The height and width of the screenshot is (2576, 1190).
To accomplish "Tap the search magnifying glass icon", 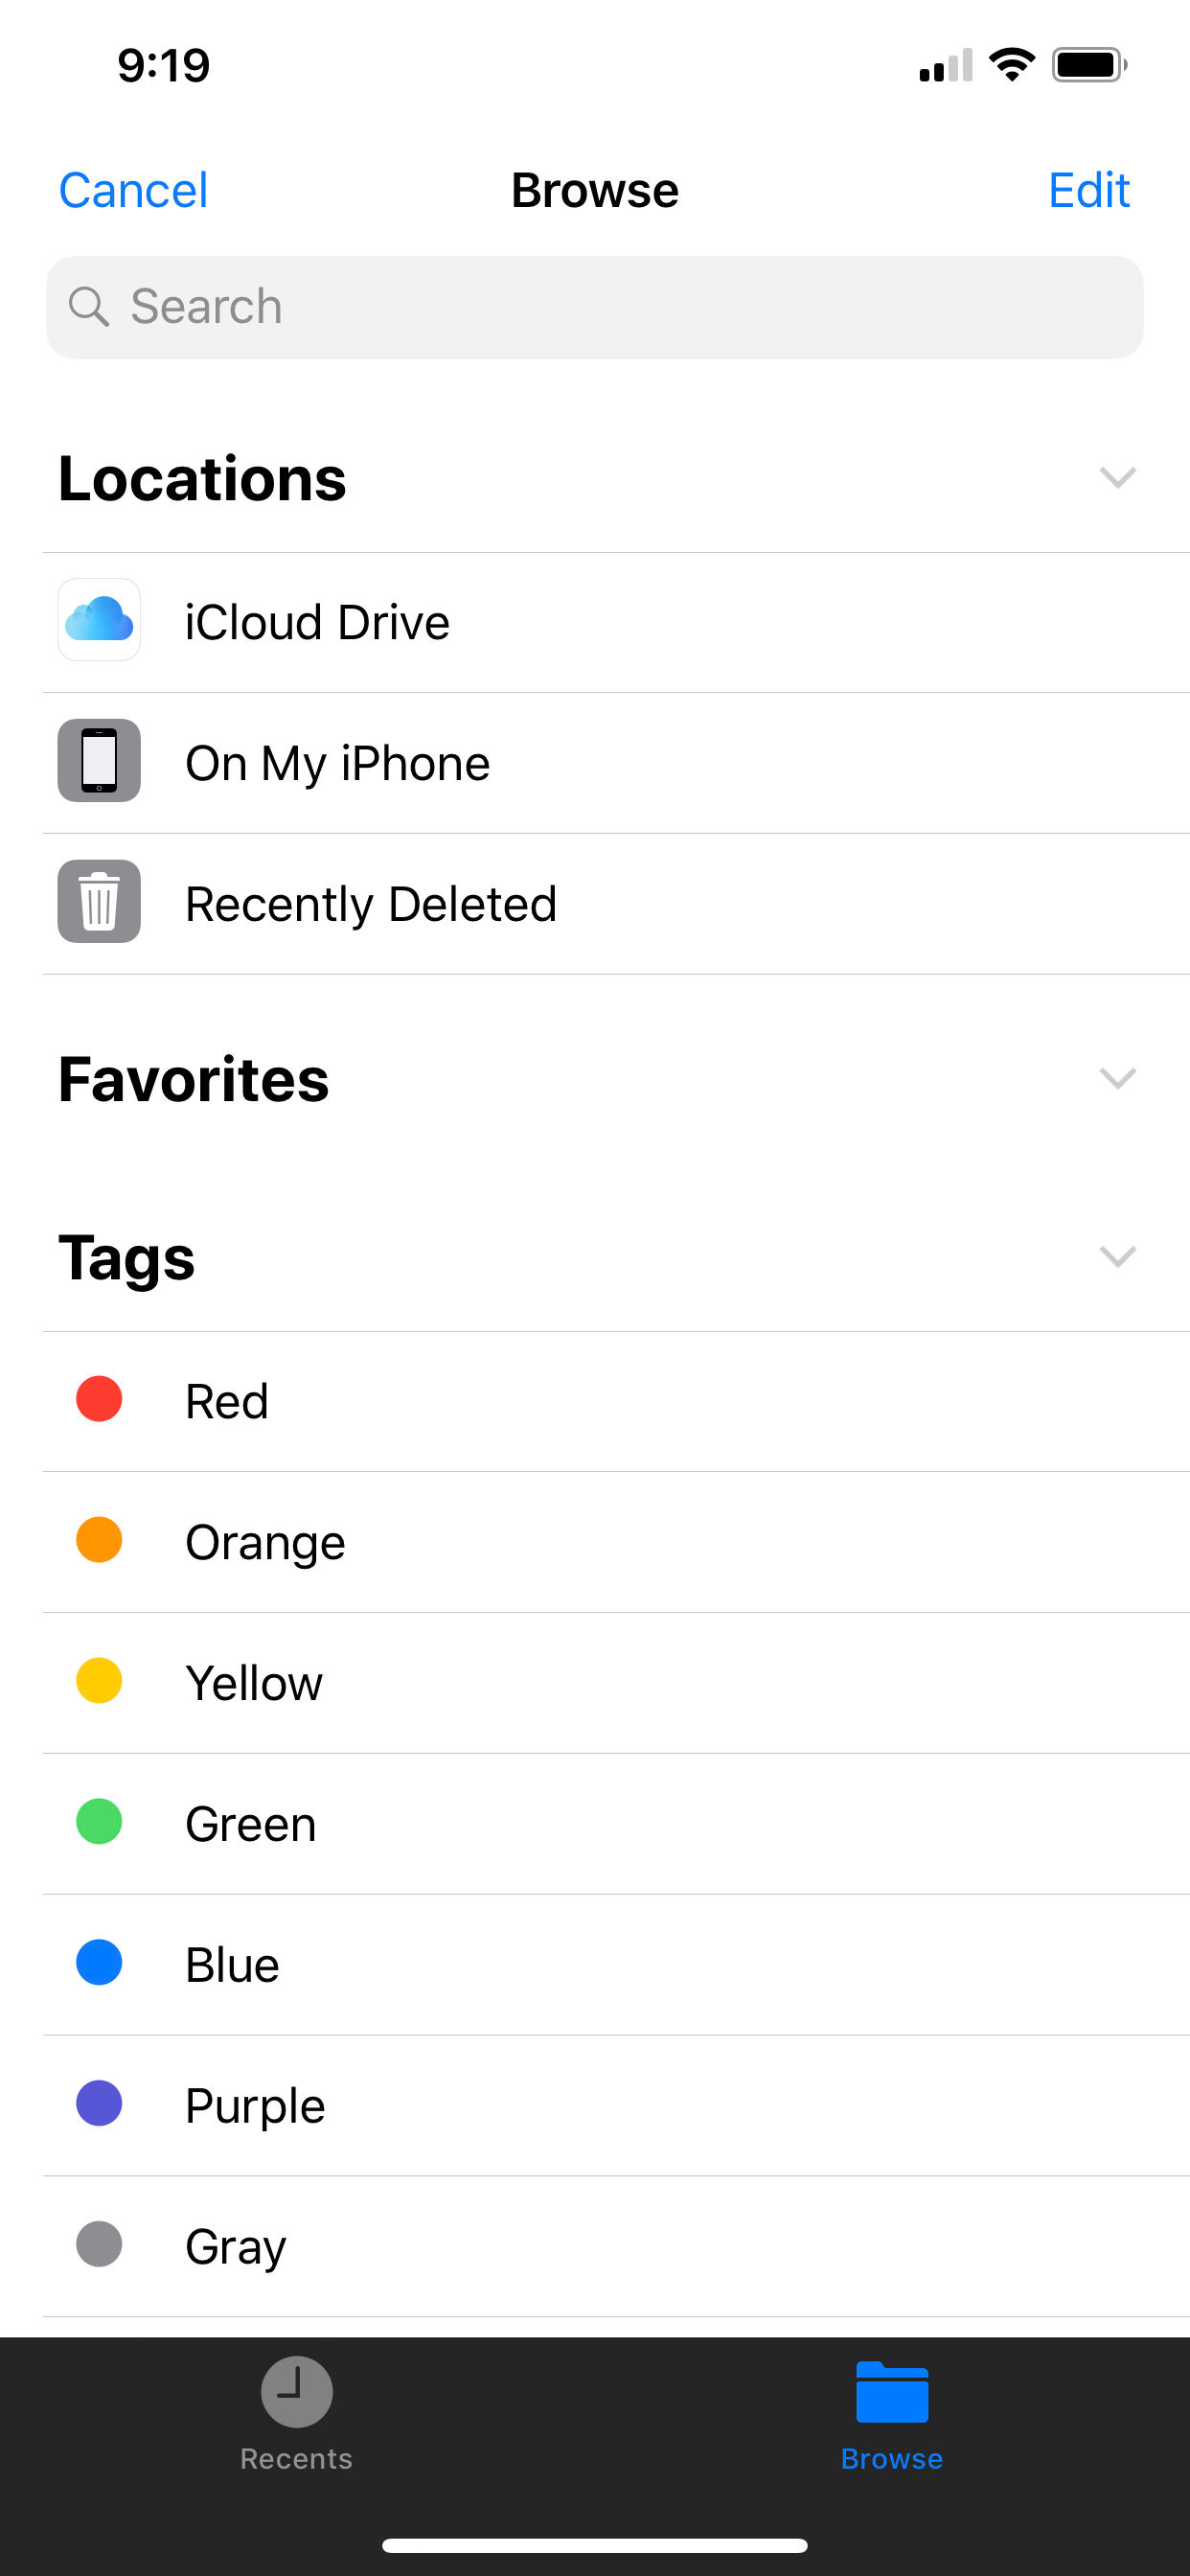I will click(88, 307).
